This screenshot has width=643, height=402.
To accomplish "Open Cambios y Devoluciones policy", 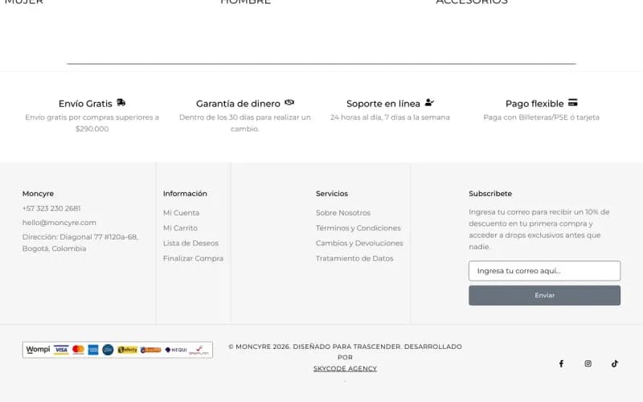I will 359,244.
